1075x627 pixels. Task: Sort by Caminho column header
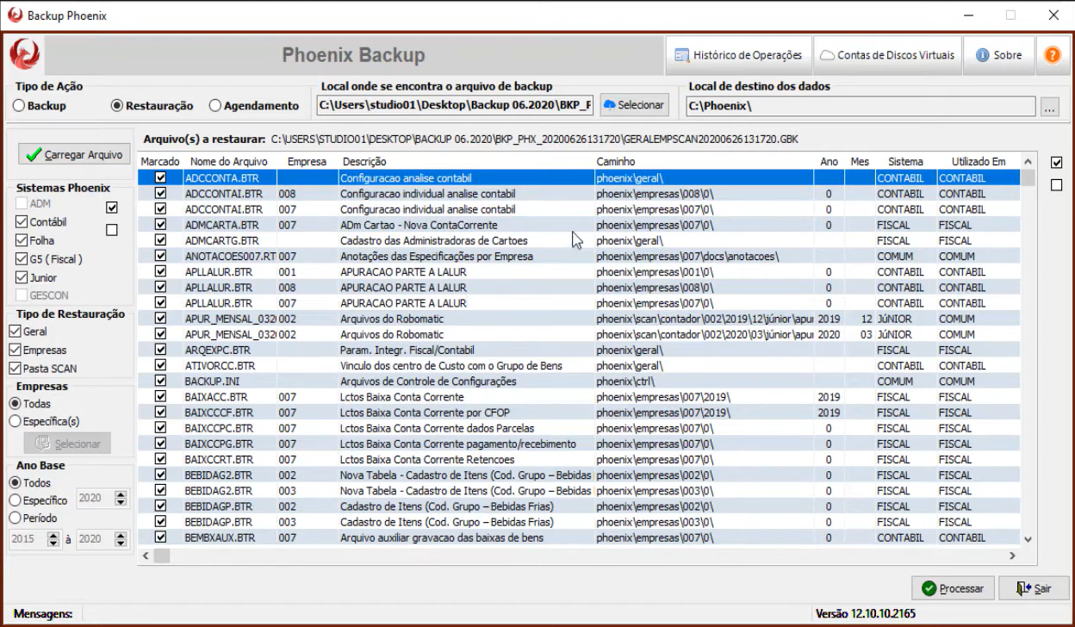click(703, 162)
